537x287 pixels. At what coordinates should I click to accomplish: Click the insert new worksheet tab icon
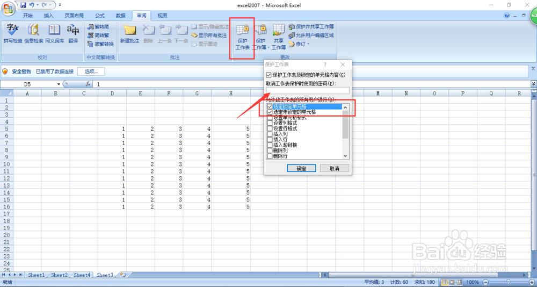[x=124, y=275]
